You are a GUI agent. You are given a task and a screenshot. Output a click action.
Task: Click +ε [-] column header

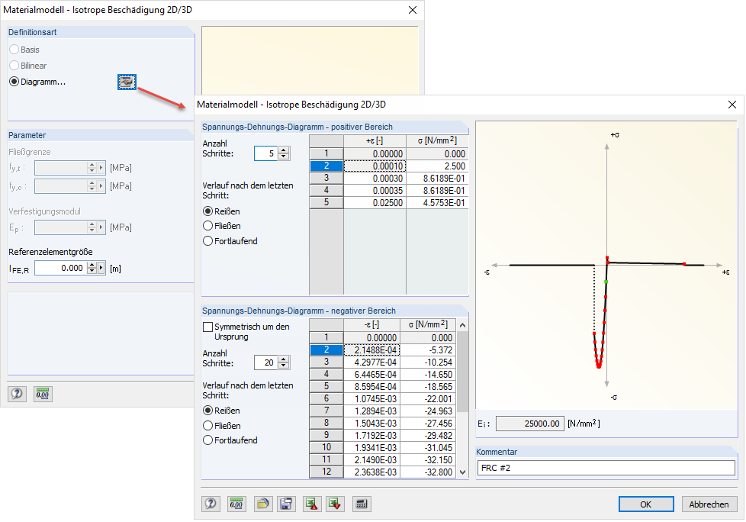pos(375,141)
